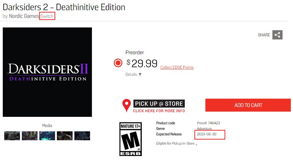293x160 pixels.
Task: Click the Switch platform label
Action: pos(47,16)
